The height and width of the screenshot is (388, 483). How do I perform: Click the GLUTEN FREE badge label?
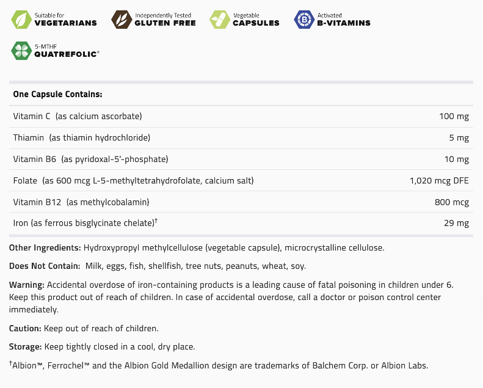coord(165,23)
